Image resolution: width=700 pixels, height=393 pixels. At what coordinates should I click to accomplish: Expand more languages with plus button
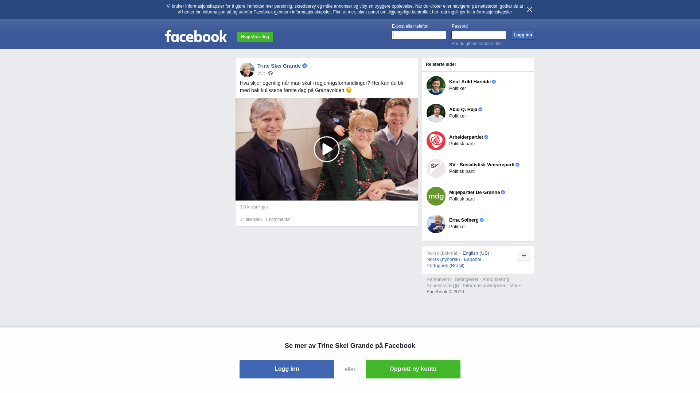524,256
